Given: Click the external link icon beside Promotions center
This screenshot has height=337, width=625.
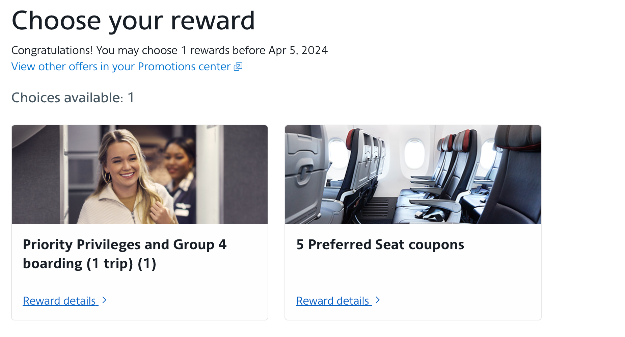Looking at the screenshot, I should [x=239, y=67].
